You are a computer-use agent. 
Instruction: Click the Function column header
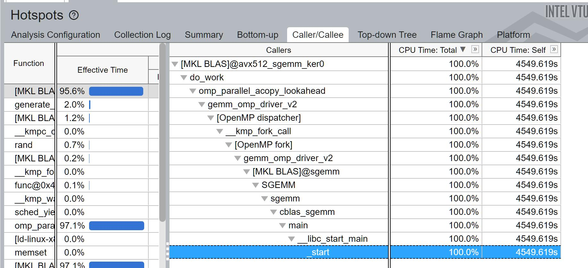click(29, 63)
